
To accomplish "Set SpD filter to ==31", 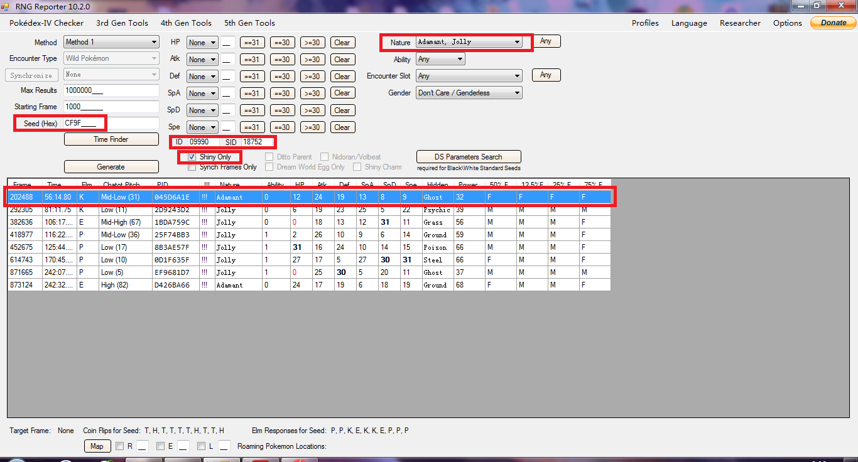I will click(253, 110).
